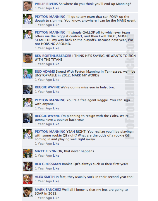Like Peyton Manning's GALLOP comment
Image resolution: width=158 pixels, height=201 pixels.
point(56,48)
